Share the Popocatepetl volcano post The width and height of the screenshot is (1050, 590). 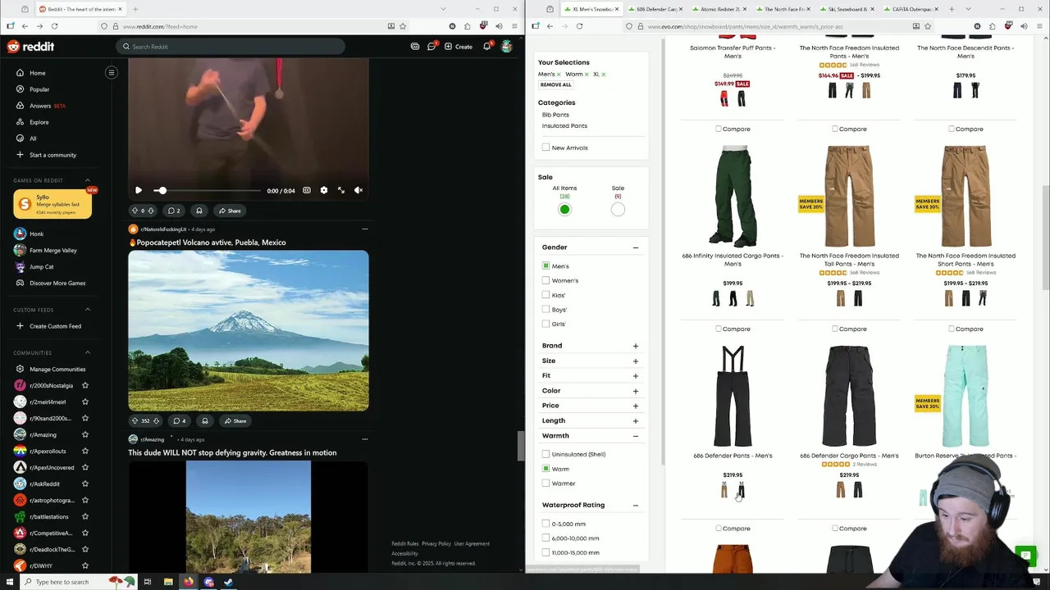point(235,421)
